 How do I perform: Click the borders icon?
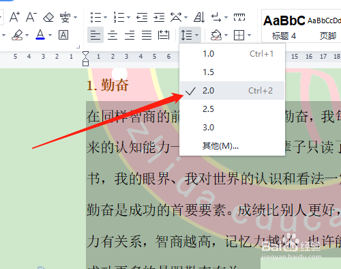[239, 35]
